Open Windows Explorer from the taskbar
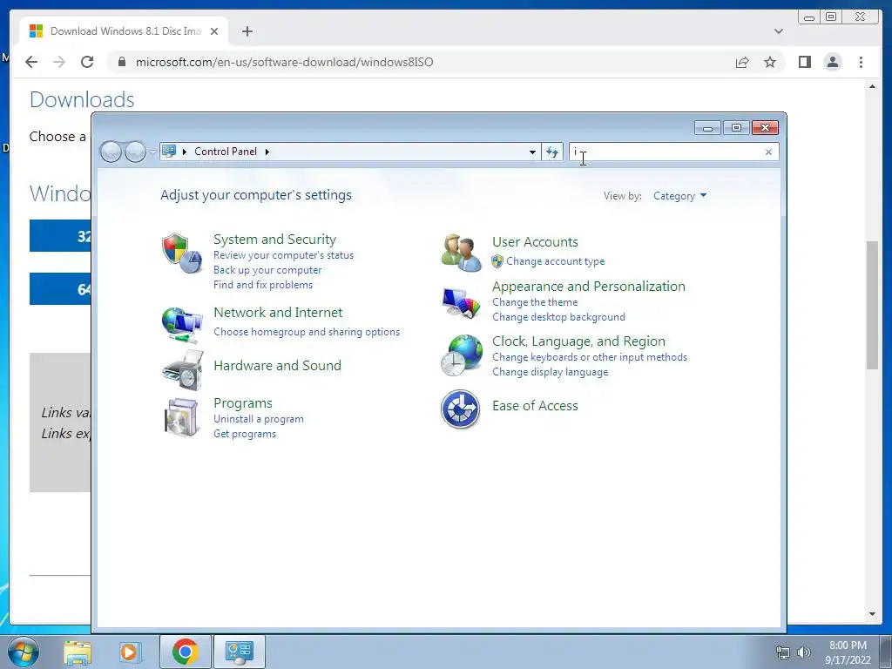The width and height of the screenshot is (892, 669). 78,652
